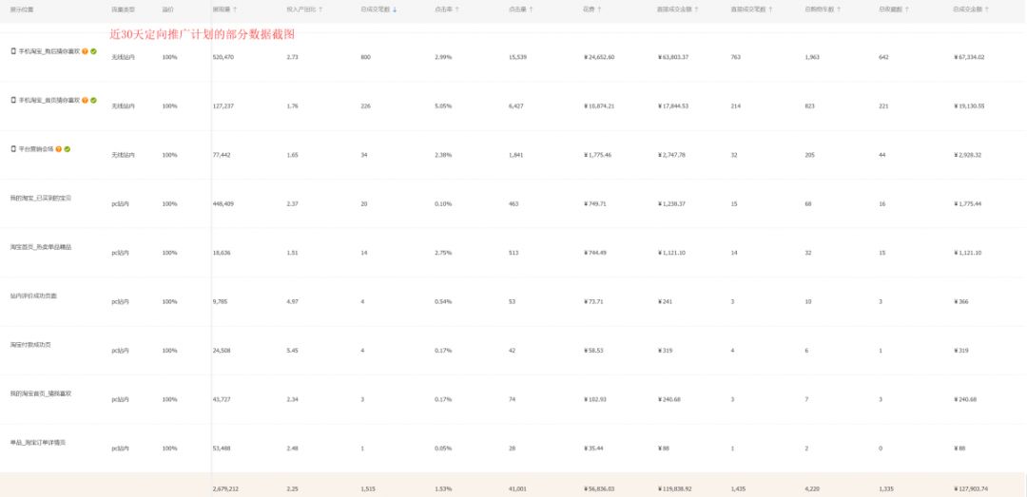
Task: Click green check icon on 手机淘宝_购后猜你喜欢 row
Action: pos(93,51)
